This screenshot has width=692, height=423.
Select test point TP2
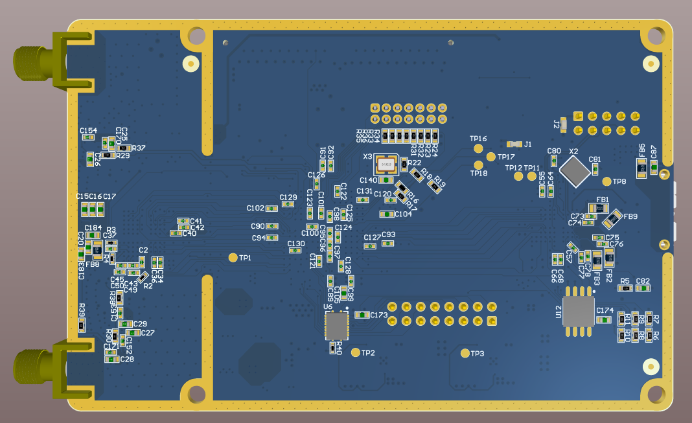coord(355,352)
